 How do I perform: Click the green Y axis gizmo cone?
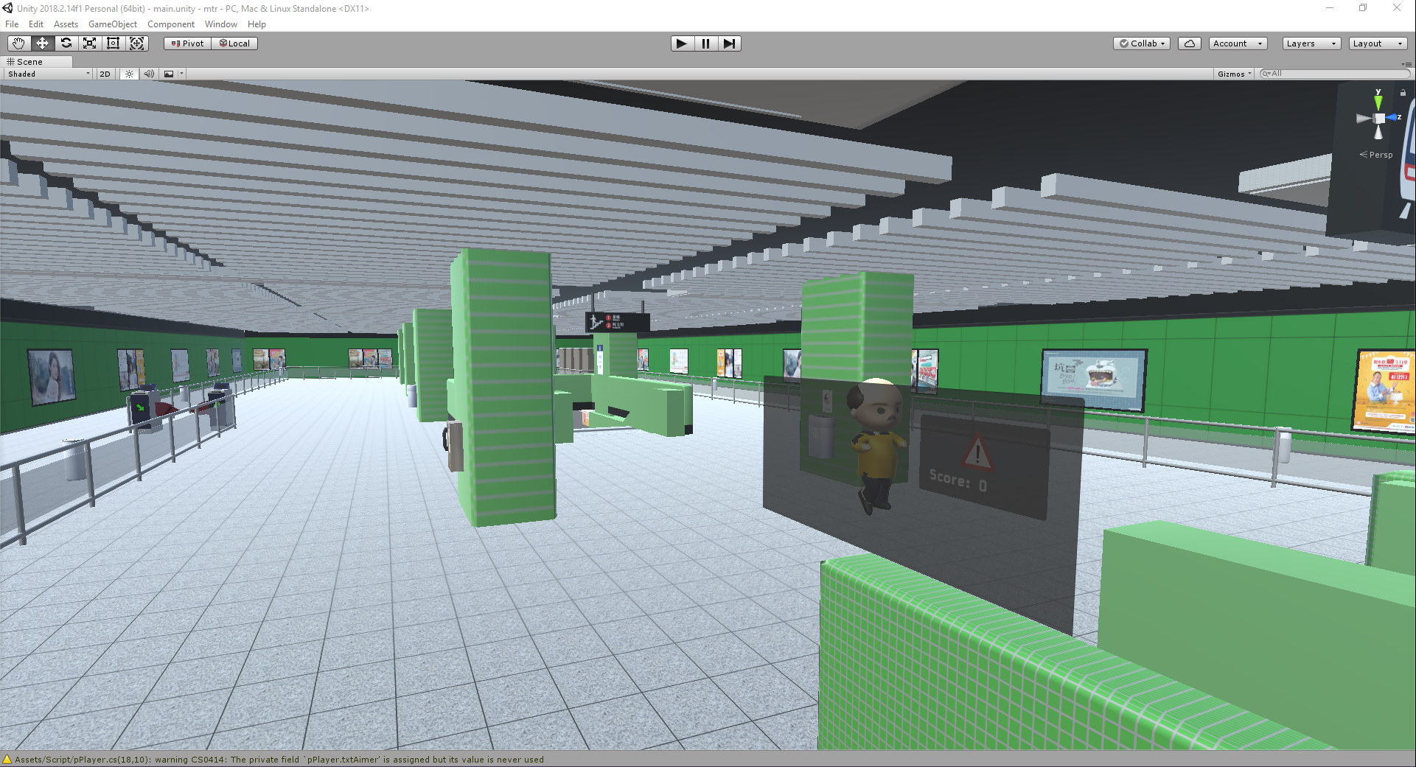tap(1378, 101)
